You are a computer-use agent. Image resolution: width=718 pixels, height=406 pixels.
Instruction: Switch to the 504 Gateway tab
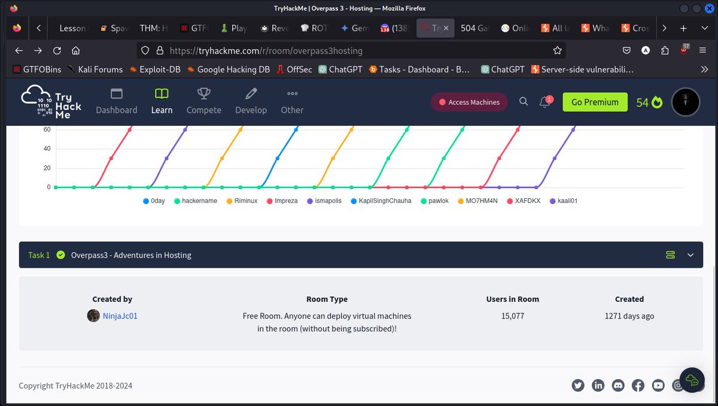pyautogui.click(x=474, y=28)
